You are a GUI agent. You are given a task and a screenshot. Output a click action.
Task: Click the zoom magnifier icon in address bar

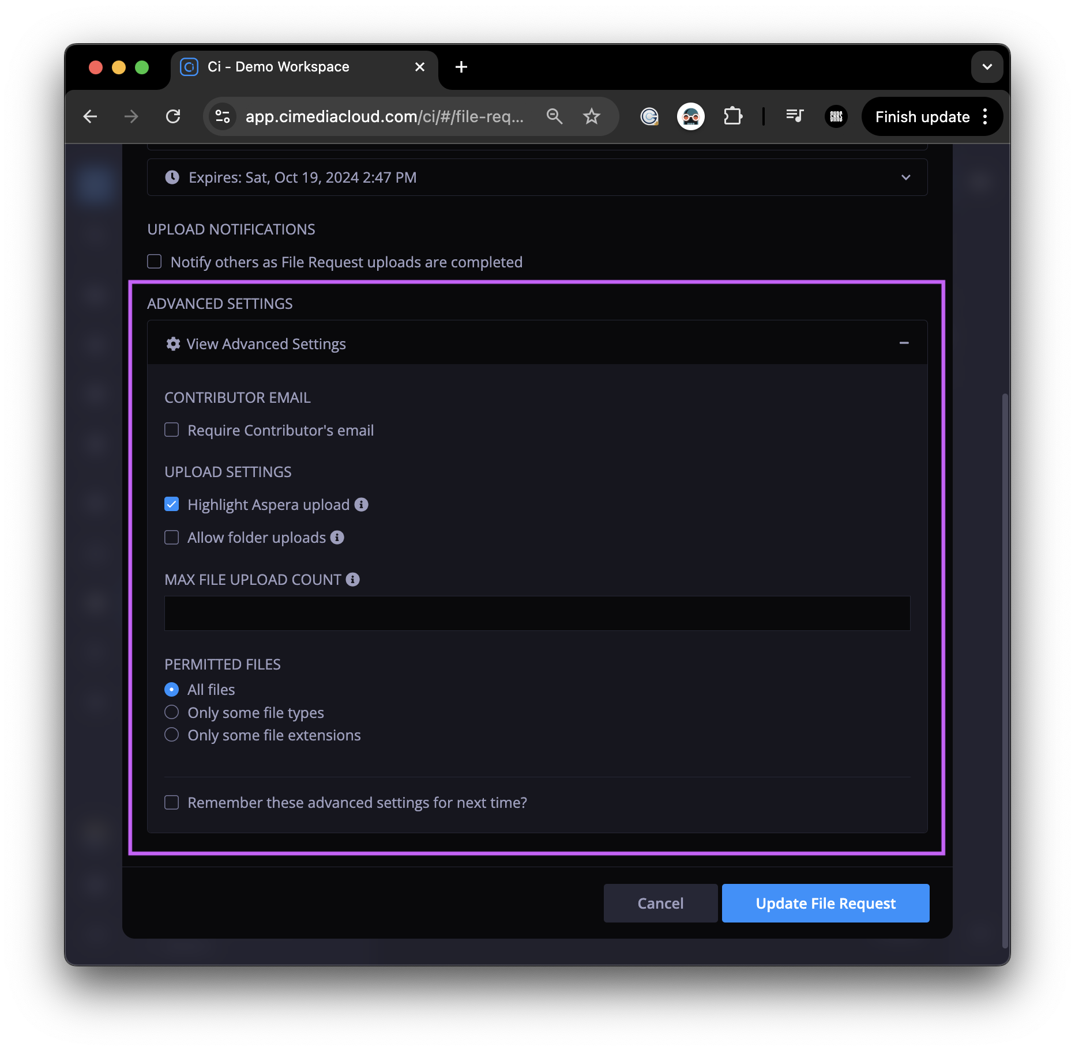[554, 116]
